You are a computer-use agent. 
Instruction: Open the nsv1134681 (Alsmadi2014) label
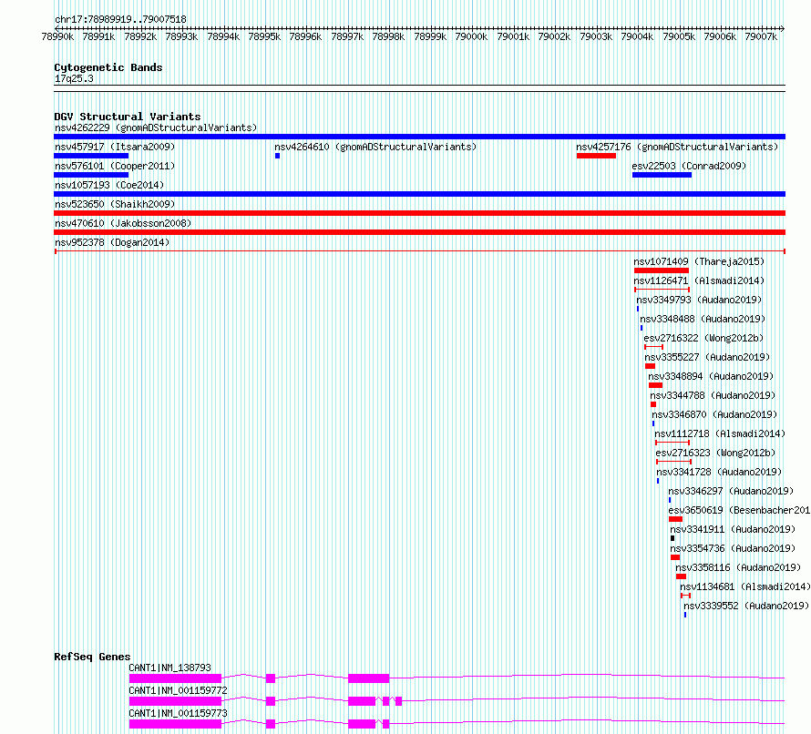click(745, 586)
